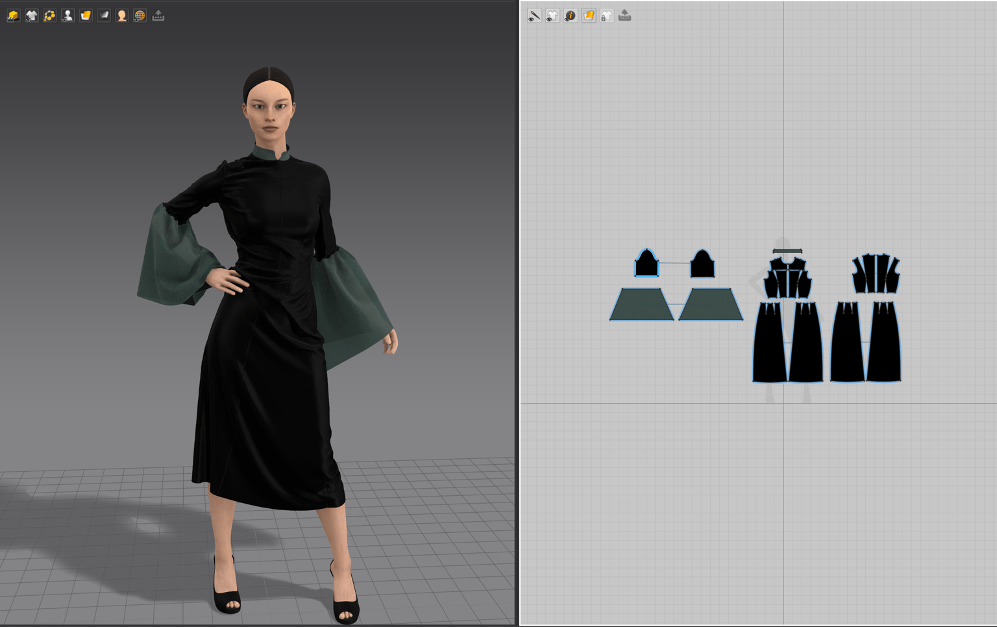Open the orange fabric texture surface icon in 3D toolbar

pyautogui.click(x=86, y=16)
